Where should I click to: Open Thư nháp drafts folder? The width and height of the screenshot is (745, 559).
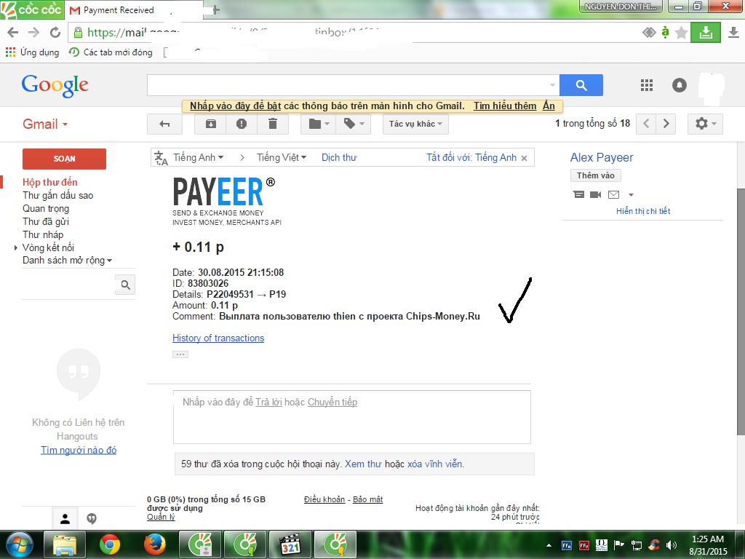pyautogui.click(x=43, y=234)
